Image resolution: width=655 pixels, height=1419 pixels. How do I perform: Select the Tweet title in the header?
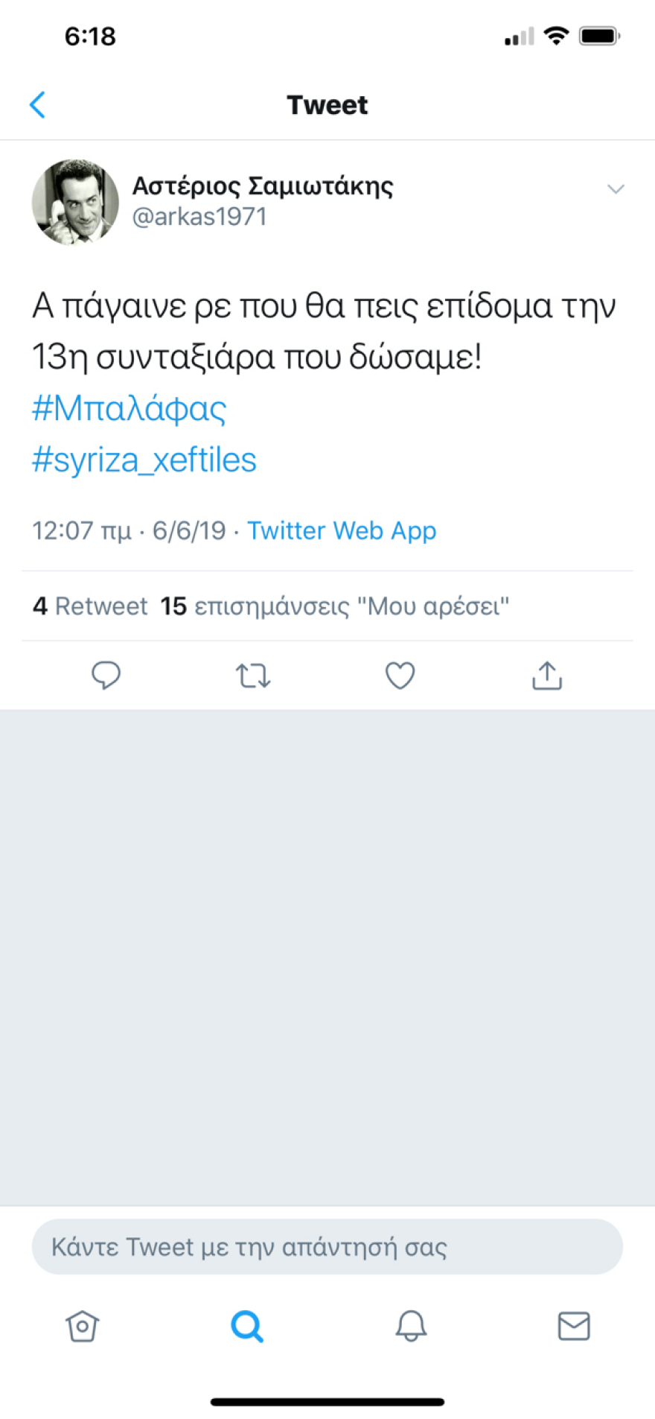(x=327, y=104)
